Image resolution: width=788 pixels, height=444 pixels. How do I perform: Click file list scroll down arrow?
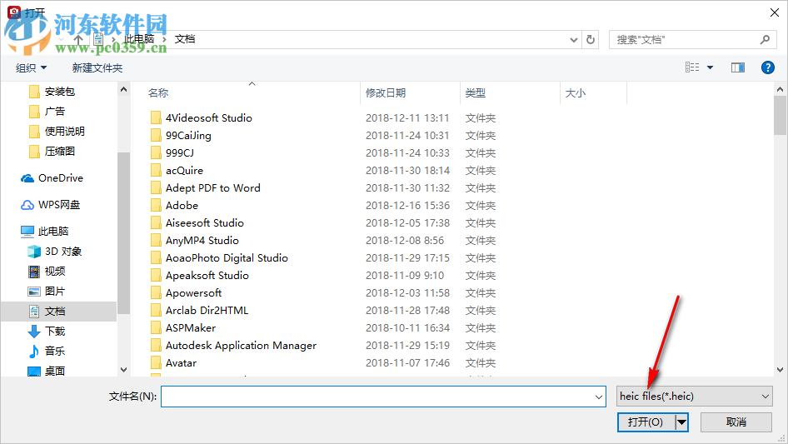[780, 370]
